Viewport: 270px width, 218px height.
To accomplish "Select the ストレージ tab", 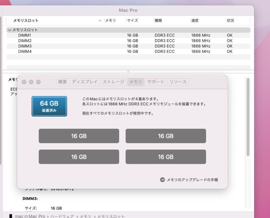I will tap(113, 82).
